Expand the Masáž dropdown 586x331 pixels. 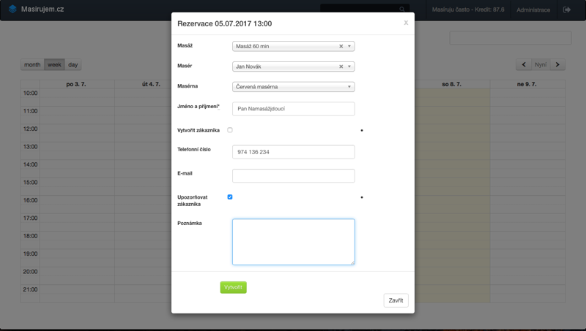349,46
